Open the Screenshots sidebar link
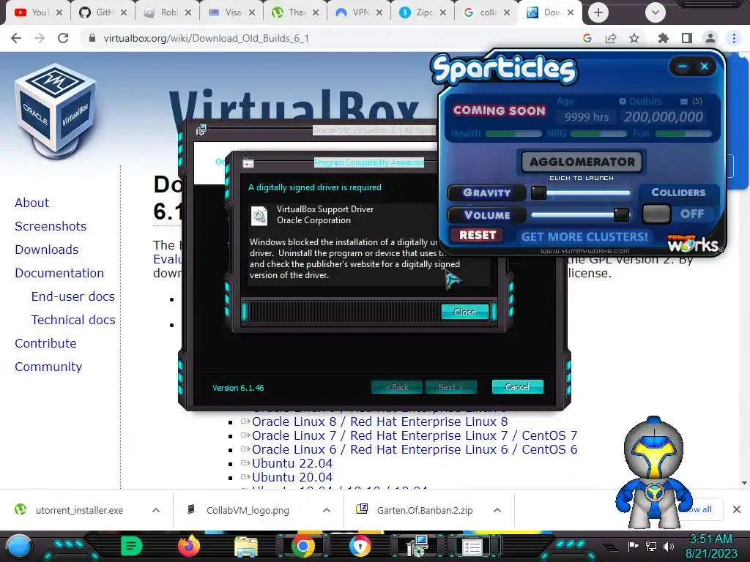Viewport: 750px width, 562px height. pos(51,226)
